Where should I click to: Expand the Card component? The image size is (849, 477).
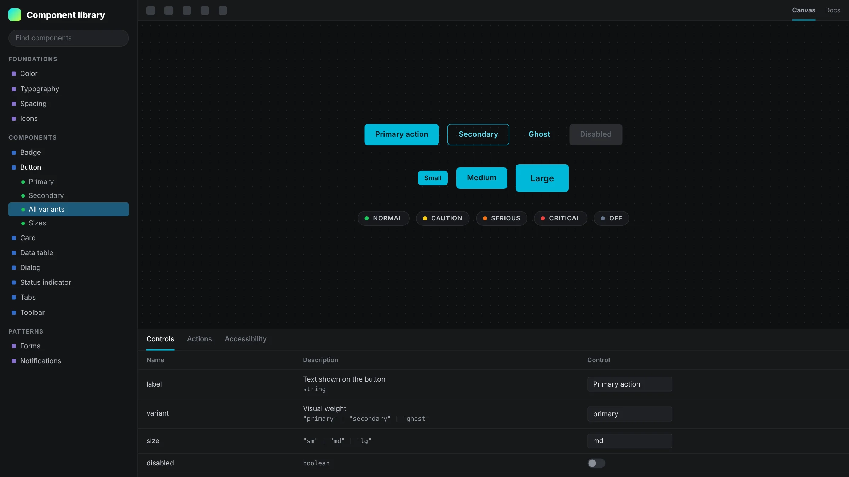69,238
